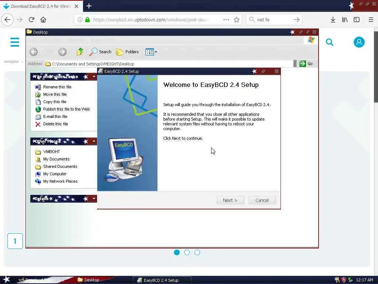Show site info for the URL
The image size is (378, 284).
(x=80, y=20)
